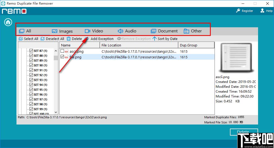Click the Images tab picture icon
Viewport: 274px width, 148px height.
55,31
